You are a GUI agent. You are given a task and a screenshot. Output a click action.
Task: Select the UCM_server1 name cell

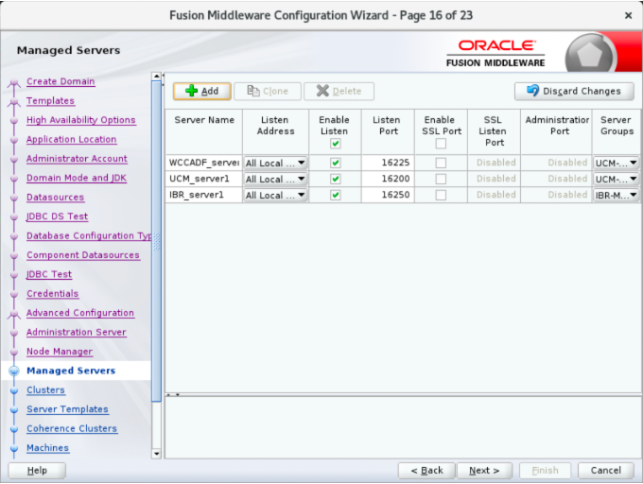[x=204, y=179]
